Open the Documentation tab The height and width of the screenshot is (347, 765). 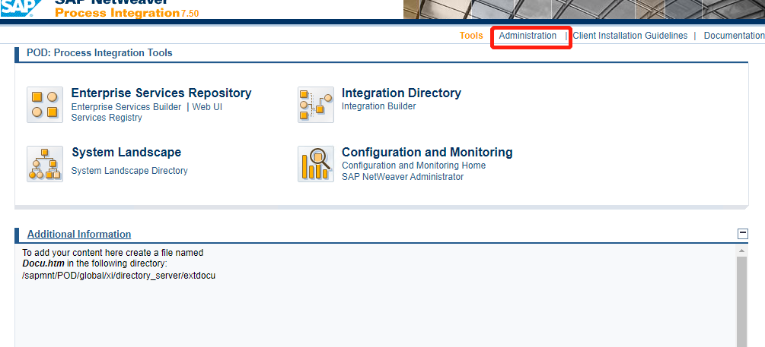point(735,36)
